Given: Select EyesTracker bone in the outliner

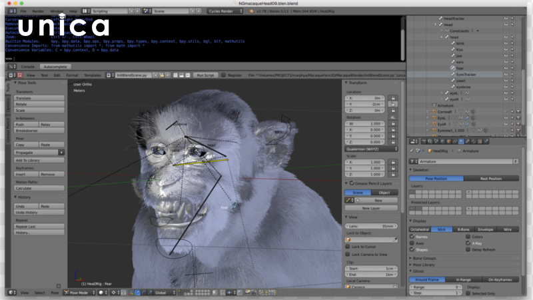Looking at the screenshot, I should 466,74.
